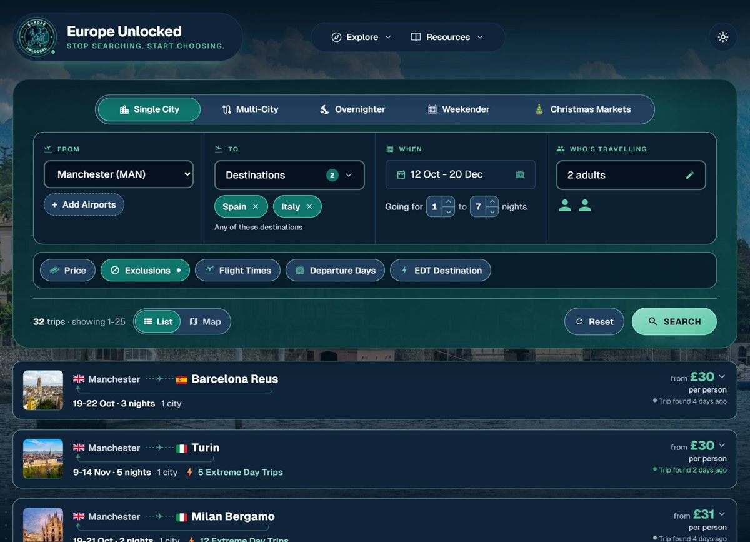The height and width of the screenshot is (542, 750).
Task: Increase the maximum nights stepper
Action: (492, 202)
